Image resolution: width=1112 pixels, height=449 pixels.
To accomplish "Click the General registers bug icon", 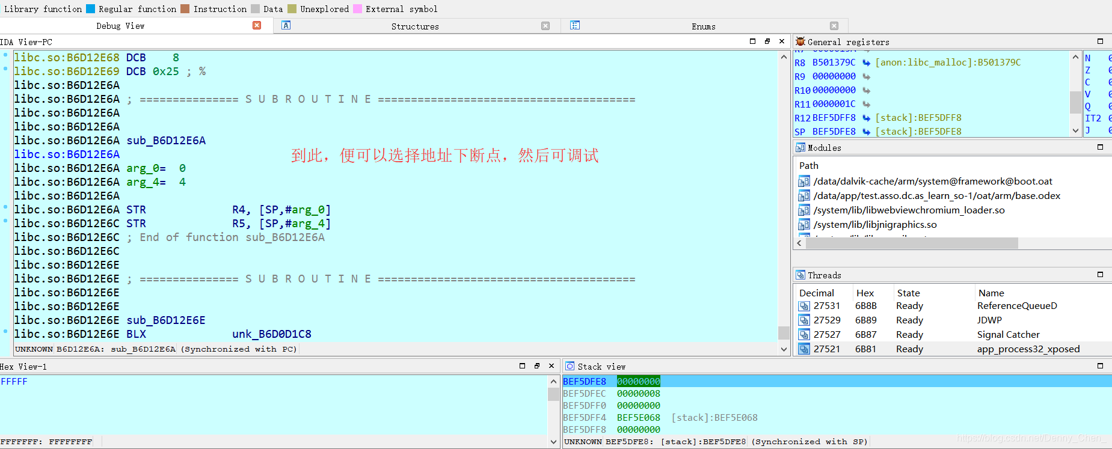I will click(x=800, y=41).
